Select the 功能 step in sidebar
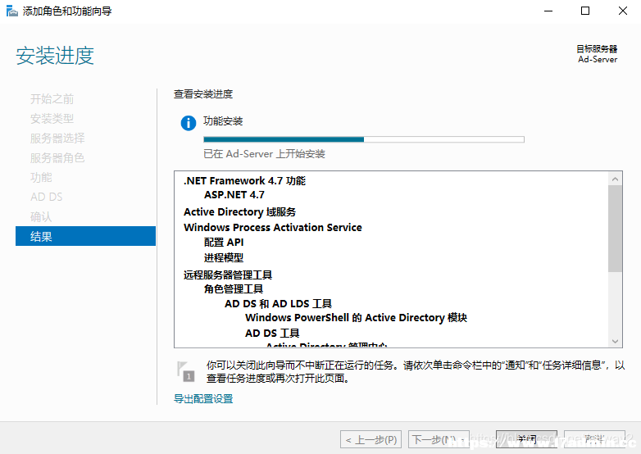The height and width of the screenshot is (454, 641). [41, 177]
